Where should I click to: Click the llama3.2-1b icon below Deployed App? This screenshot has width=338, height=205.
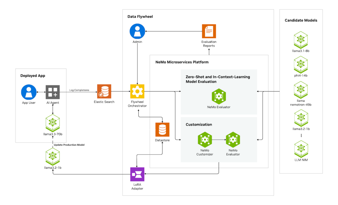(x=52, y=156)
